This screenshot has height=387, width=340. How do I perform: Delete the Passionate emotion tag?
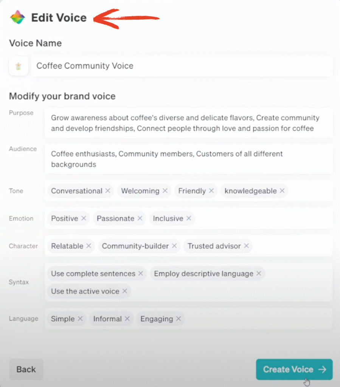(x=140, y=218)
